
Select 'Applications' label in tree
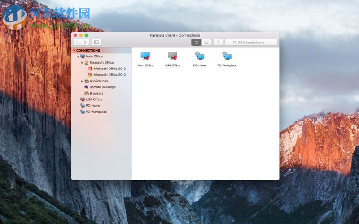99,81
